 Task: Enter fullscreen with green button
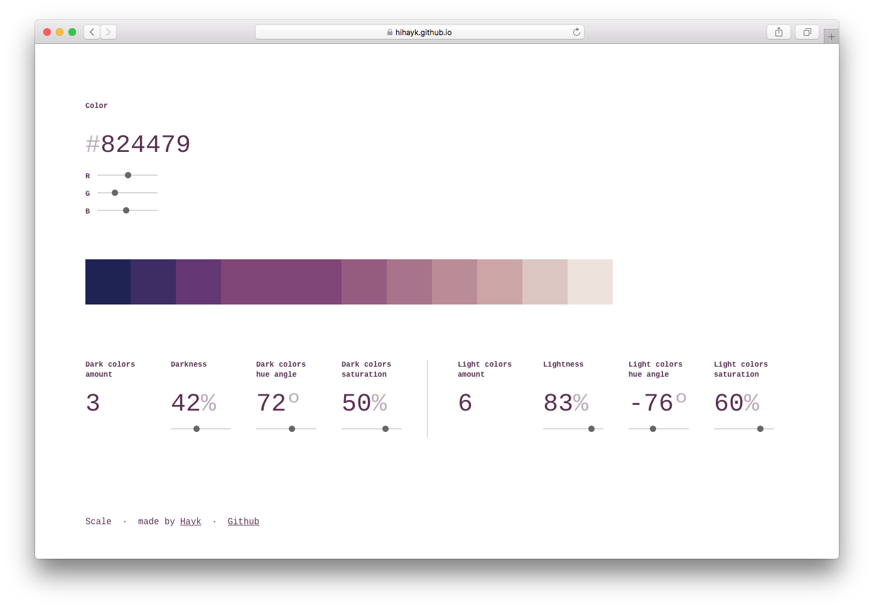click(x=72, y=32)
